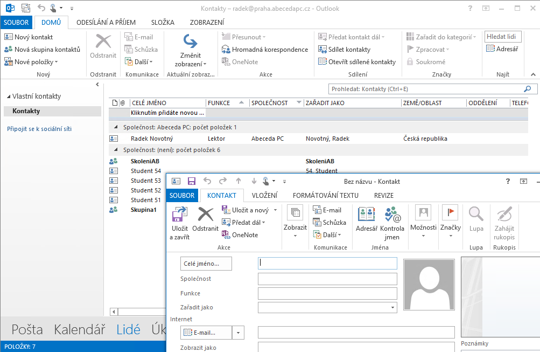Click Schůzka in contact window ribbon

coord(329,223)
